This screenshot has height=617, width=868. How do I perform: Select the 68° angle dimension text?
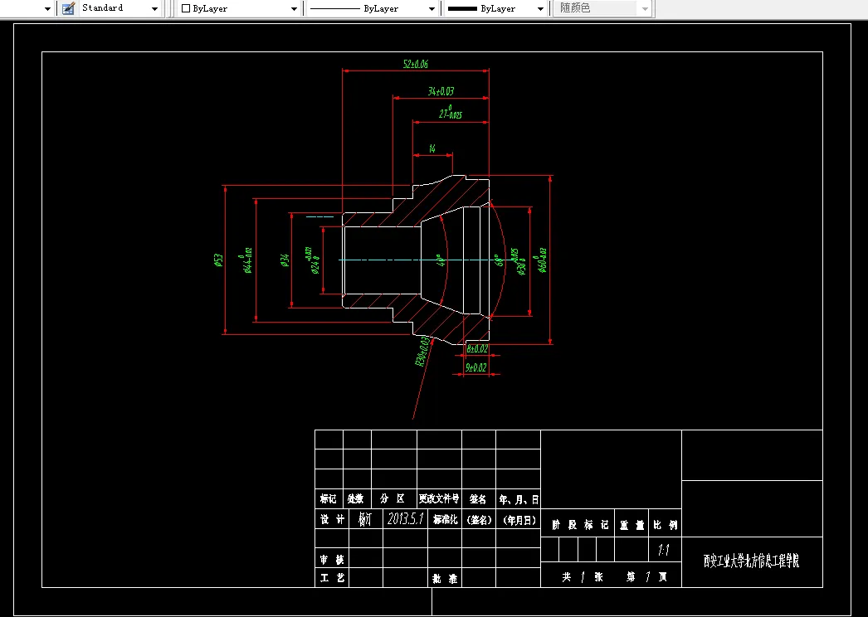point(499,260)
